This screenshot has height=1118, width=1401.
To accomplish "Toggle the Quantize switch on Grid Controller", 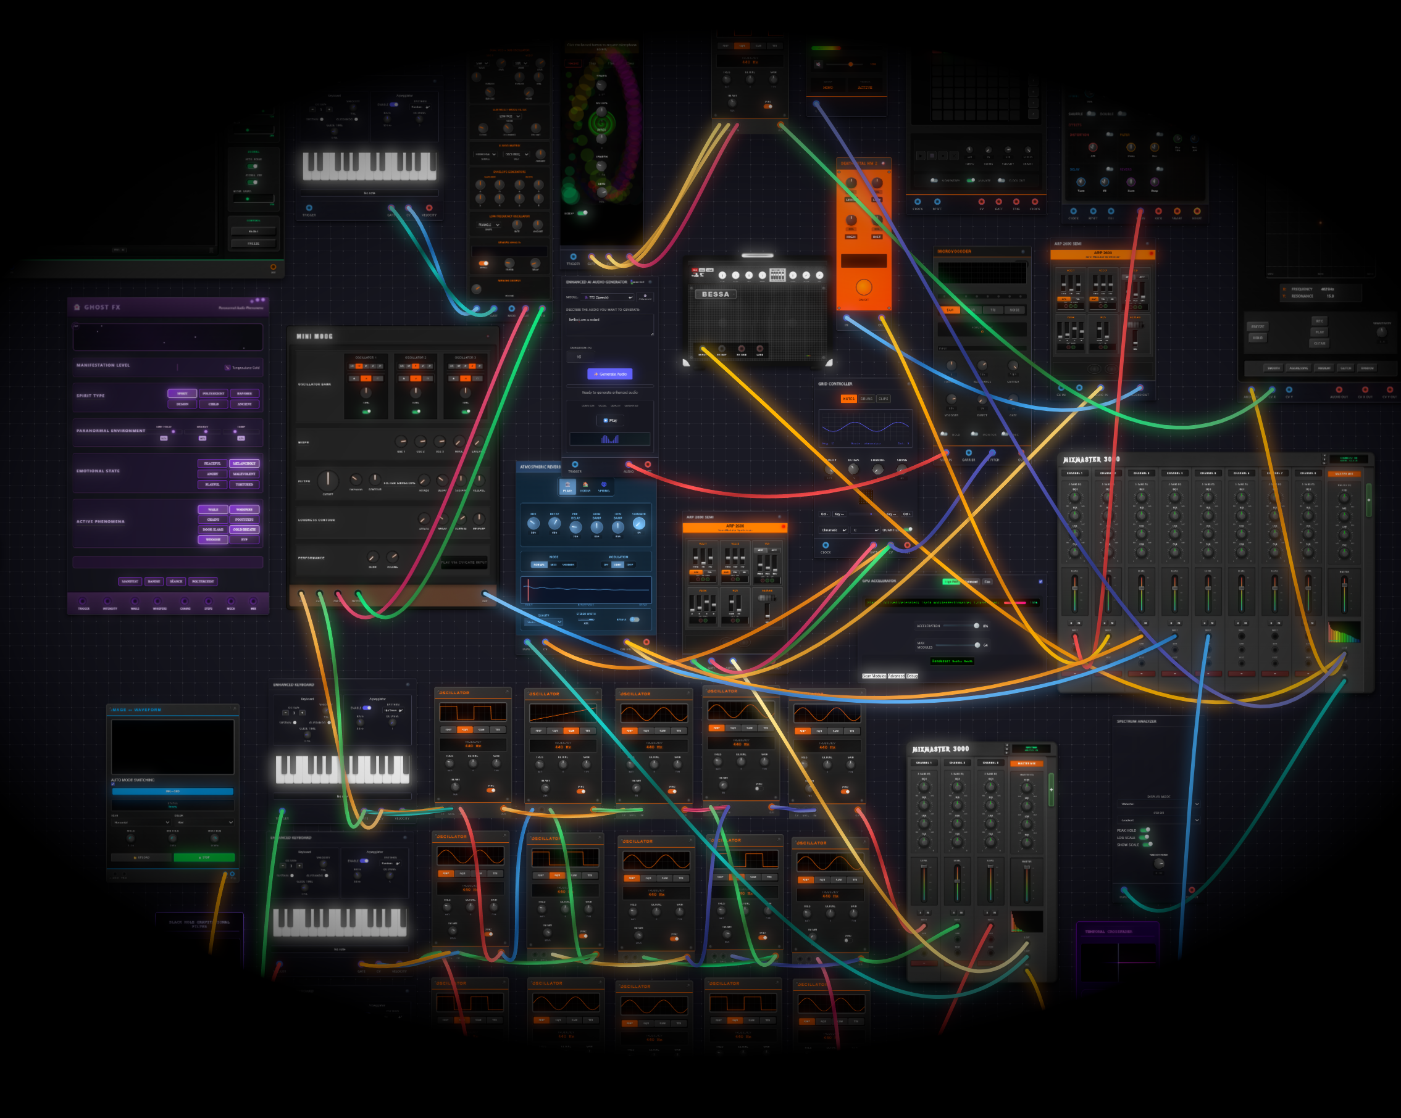I will [908, 530].
